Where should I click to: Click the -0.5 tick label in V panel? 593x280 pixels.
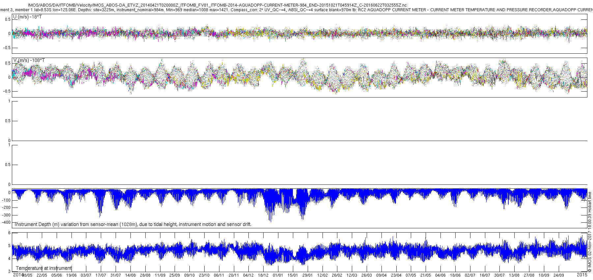7,91
